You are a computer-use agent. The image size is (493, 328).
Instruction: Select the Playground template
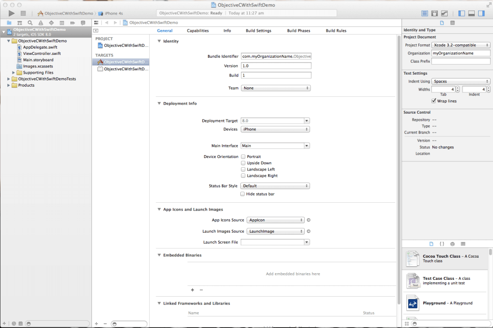pos(445,303)
